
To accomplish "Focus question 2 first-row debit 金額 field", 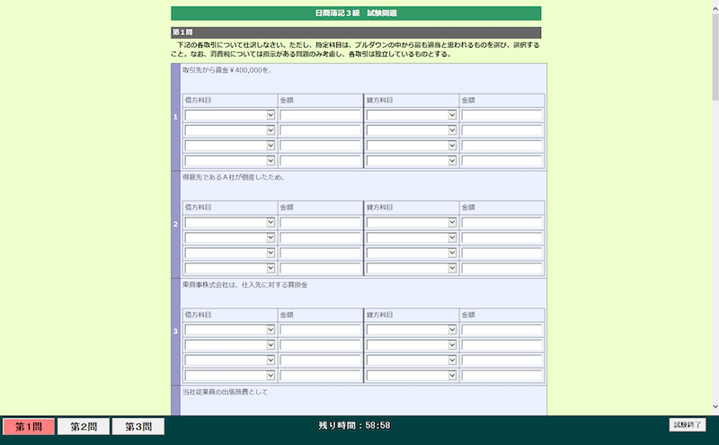I will 321,222.
